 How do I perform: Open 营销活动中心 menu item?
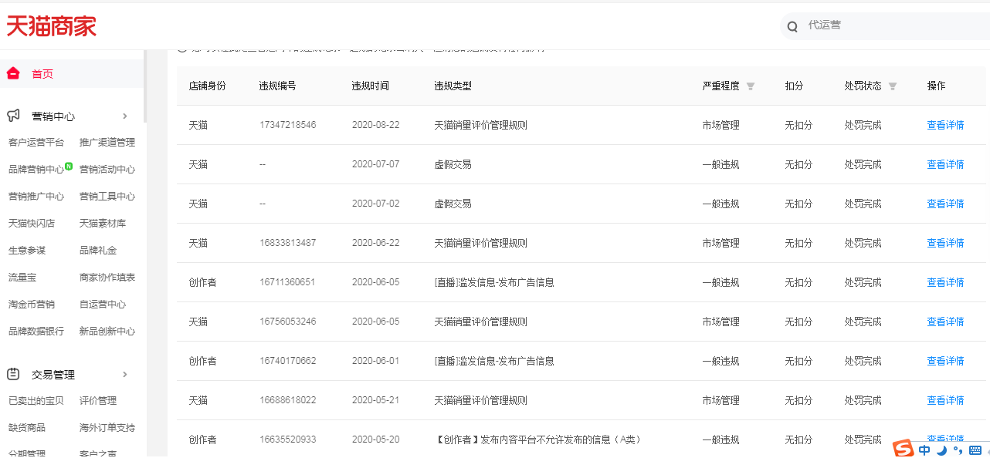tap(107, 170)
